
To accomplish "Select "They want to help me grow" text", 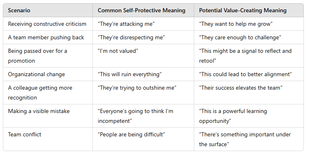I will pyautogui.click(x=236, y=24).
